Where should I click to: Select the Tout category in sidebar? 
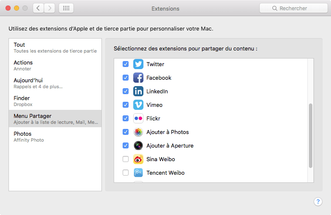pos(55,47)
